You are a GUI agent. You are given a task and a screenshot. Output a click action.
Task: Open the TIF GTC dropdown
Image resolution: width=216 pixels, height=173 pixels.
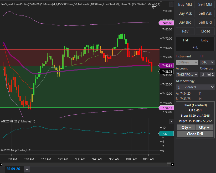(207, 62)
